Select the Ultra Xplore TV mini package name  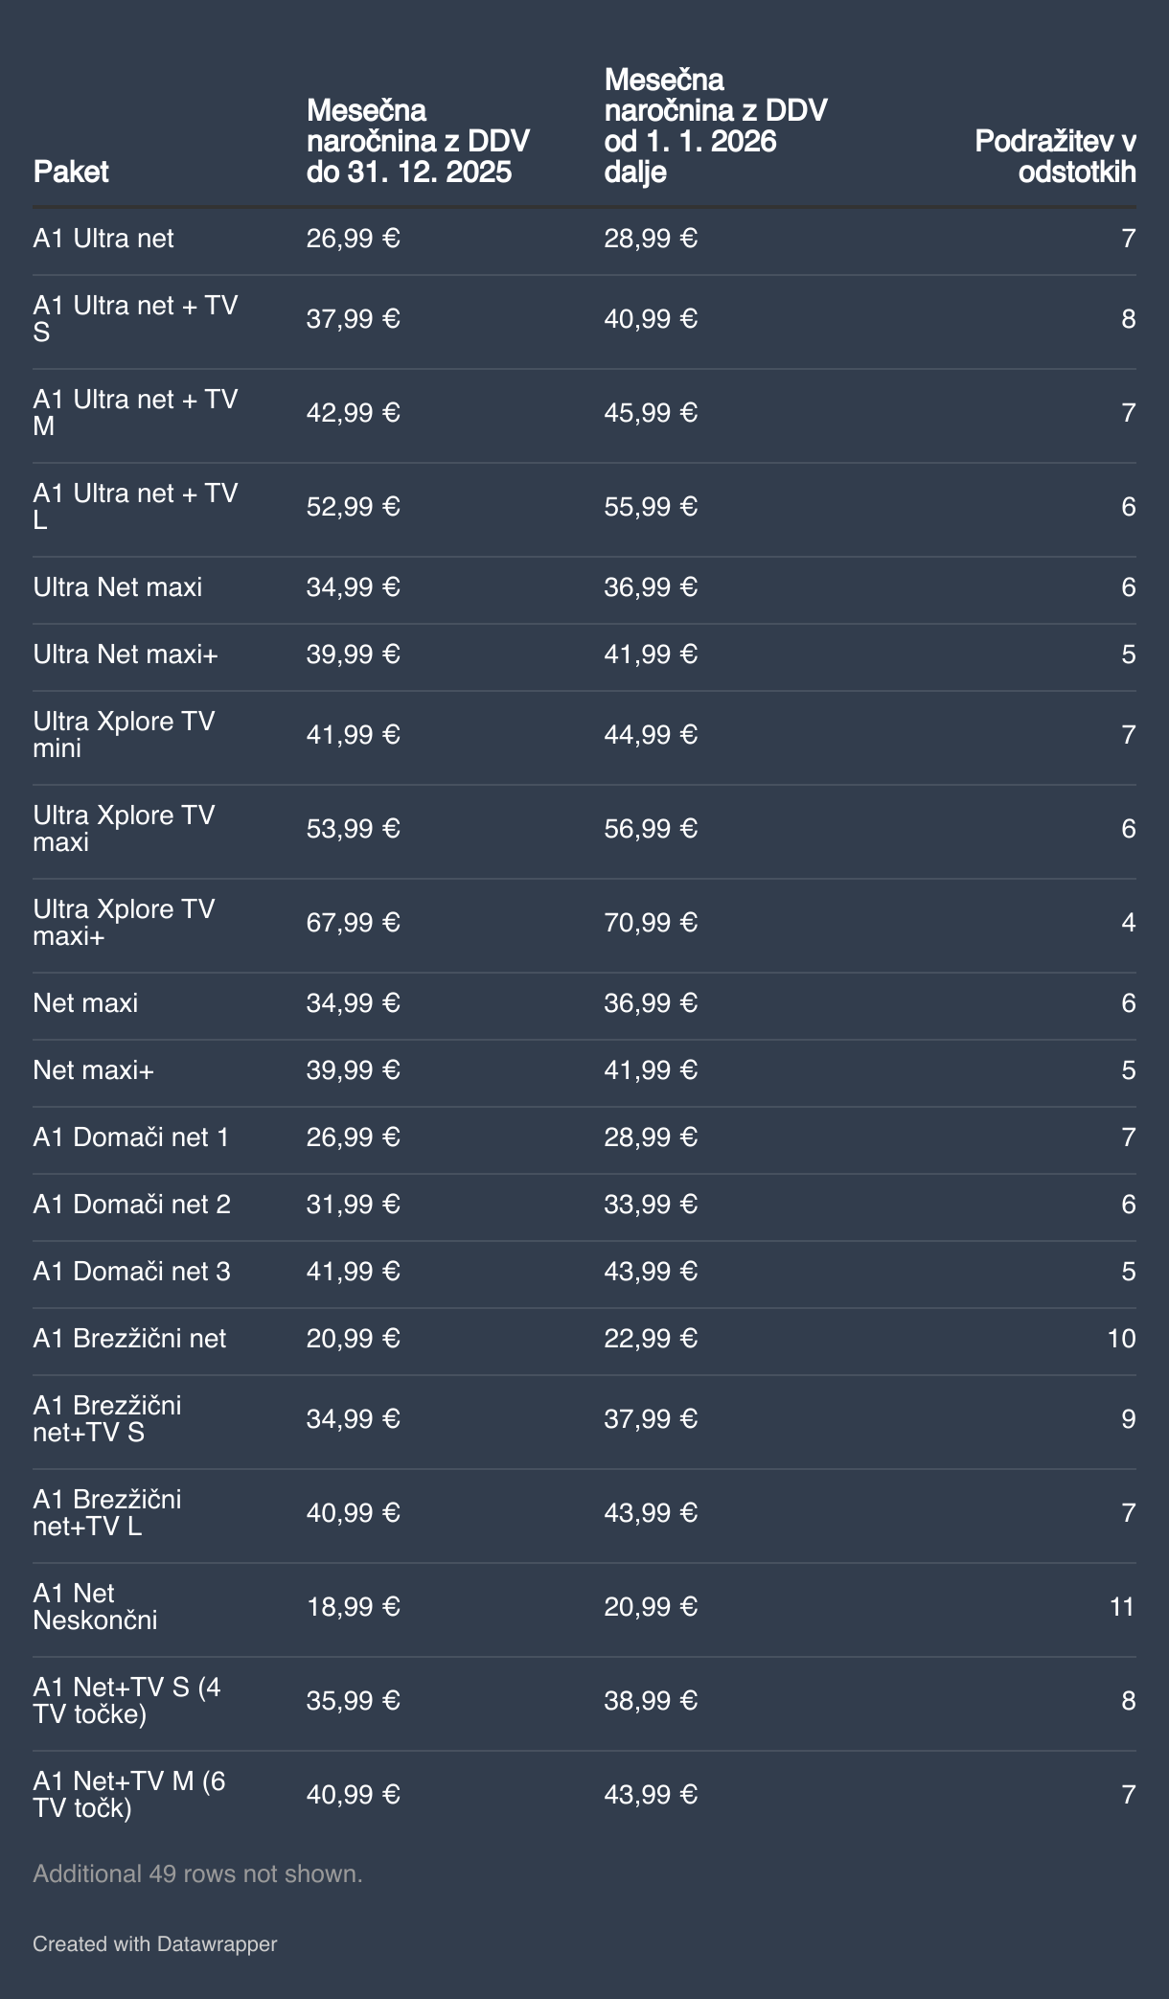[124, 734]
